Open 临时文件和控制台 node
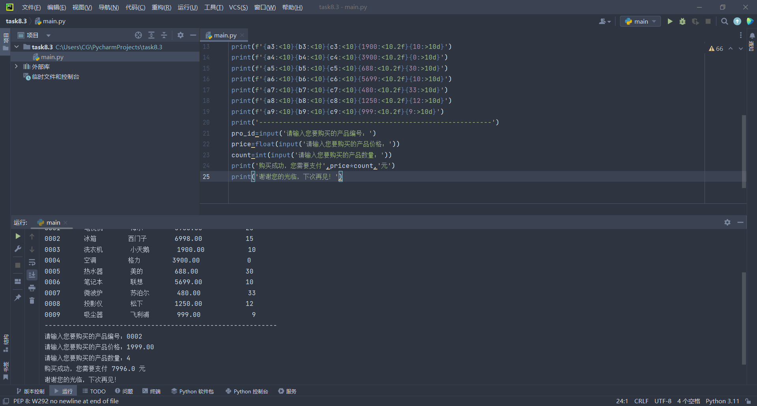Image resolution: width=757 pixels, height=406 pixels. click(x=52, y=76)
